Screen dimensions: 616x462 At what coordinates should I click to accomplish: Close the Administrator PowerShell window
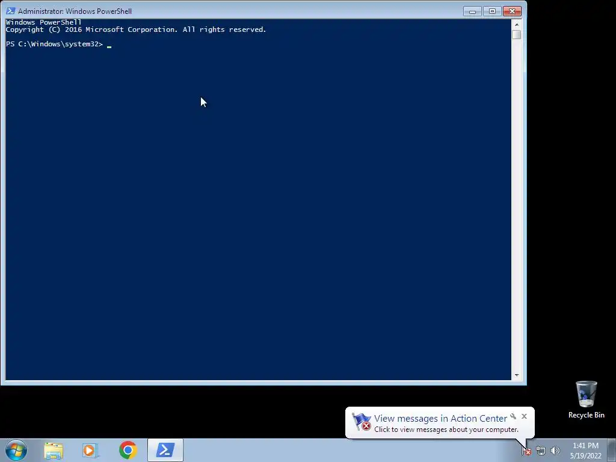coord(512,11)
